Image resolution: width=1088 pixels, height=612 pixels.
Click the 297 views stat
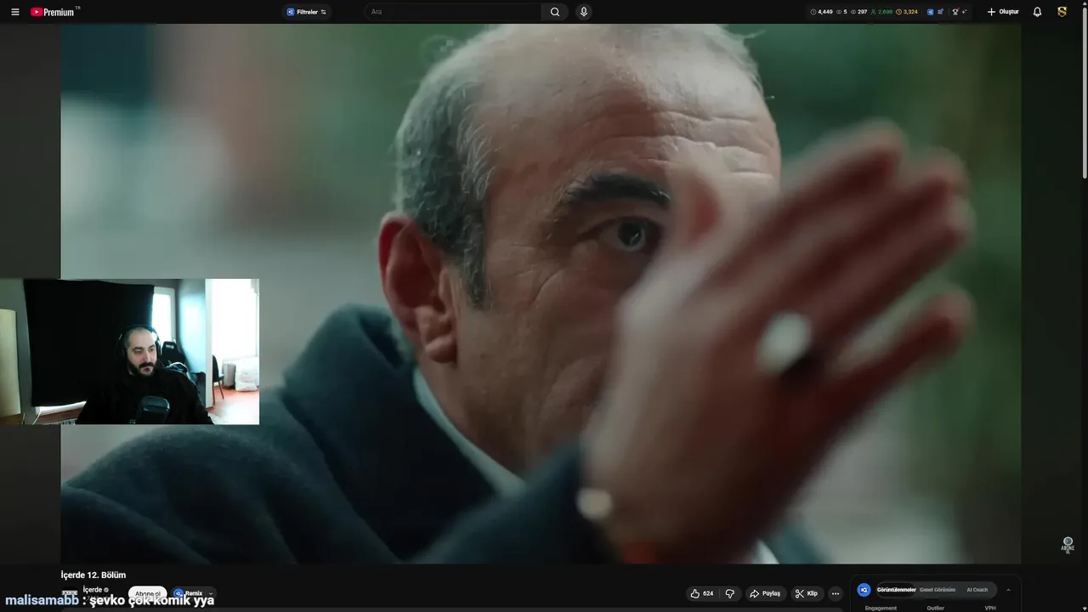click(859, 12)
